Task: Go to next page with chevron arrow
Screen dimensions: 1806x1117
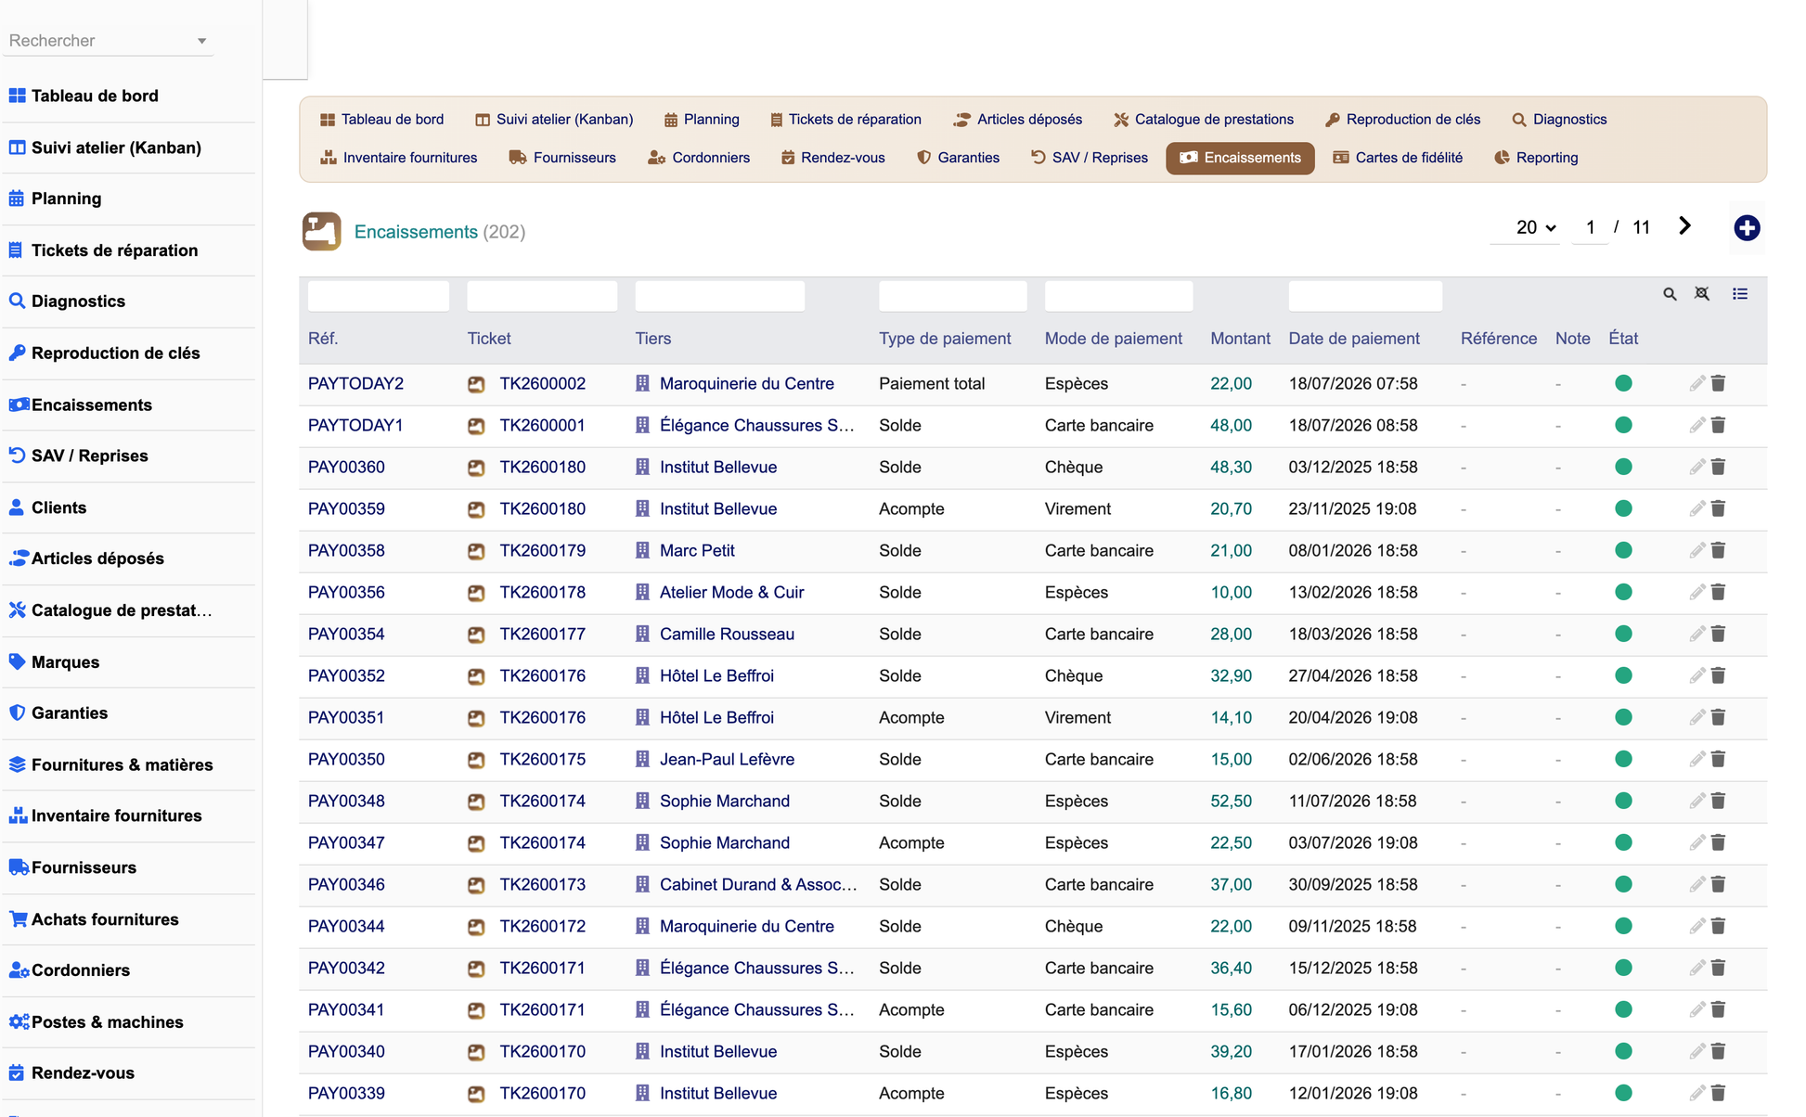Action: tap(1684, 225)
